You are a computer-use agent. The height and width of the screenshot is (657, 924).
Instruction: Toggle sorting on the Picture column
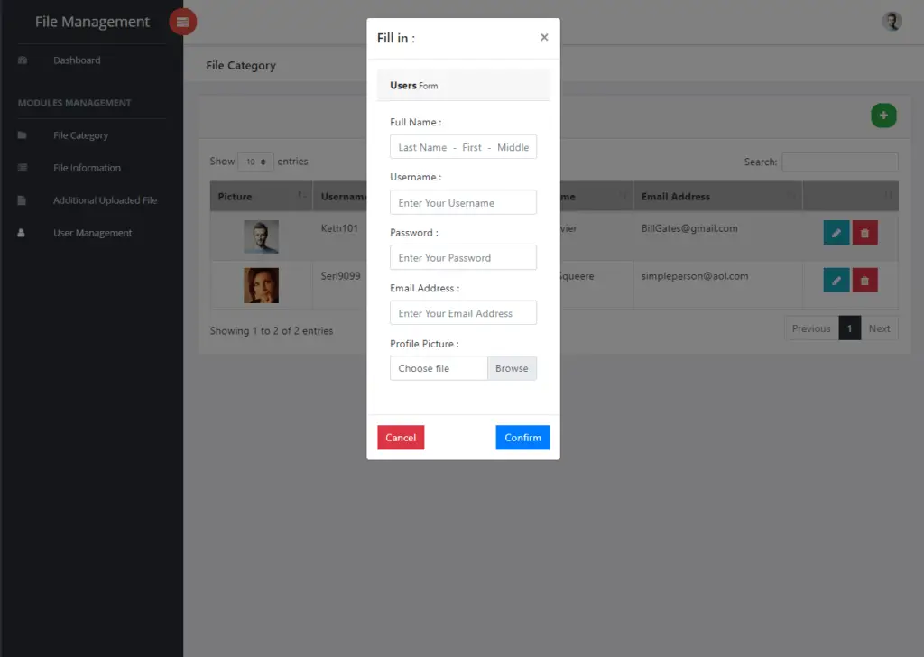click(x=260, y=196)
